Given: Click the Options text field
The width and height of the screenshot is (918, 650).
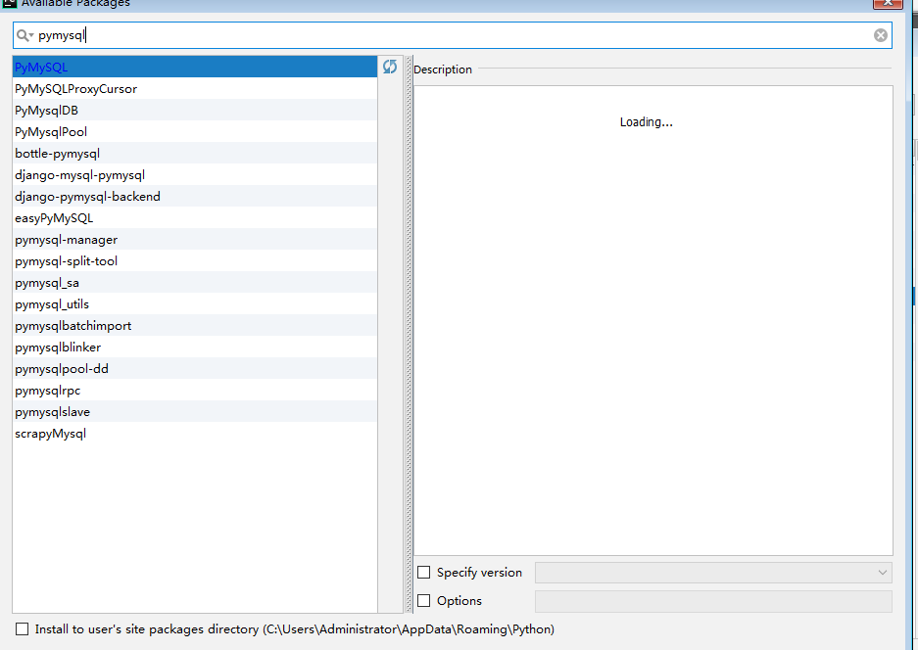Looking at the screenshot, I should pyautogui.click(x=713, y=601).
